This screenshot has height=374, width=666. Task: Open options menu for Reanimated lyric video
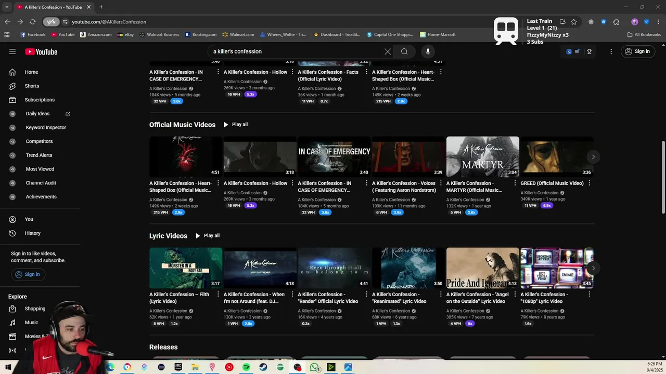[441, 295]
